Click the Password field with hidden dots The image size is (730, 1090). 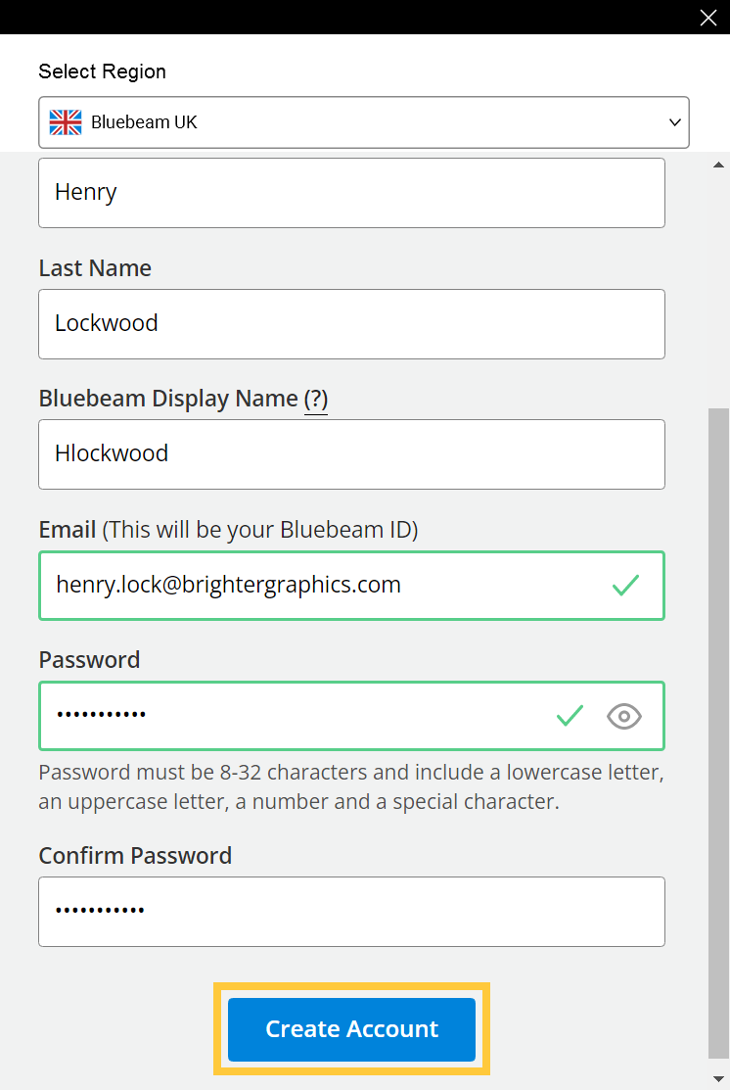[294, 716]
